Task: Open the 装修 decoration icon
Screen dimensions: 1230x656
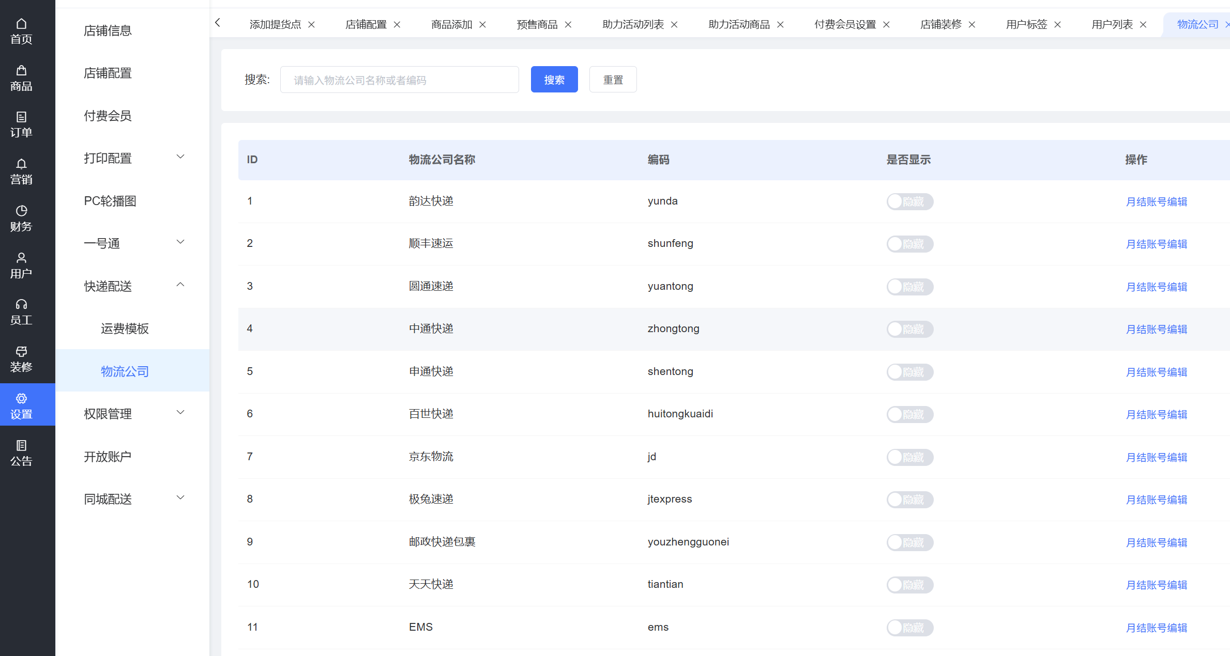Action: [21, 359]
